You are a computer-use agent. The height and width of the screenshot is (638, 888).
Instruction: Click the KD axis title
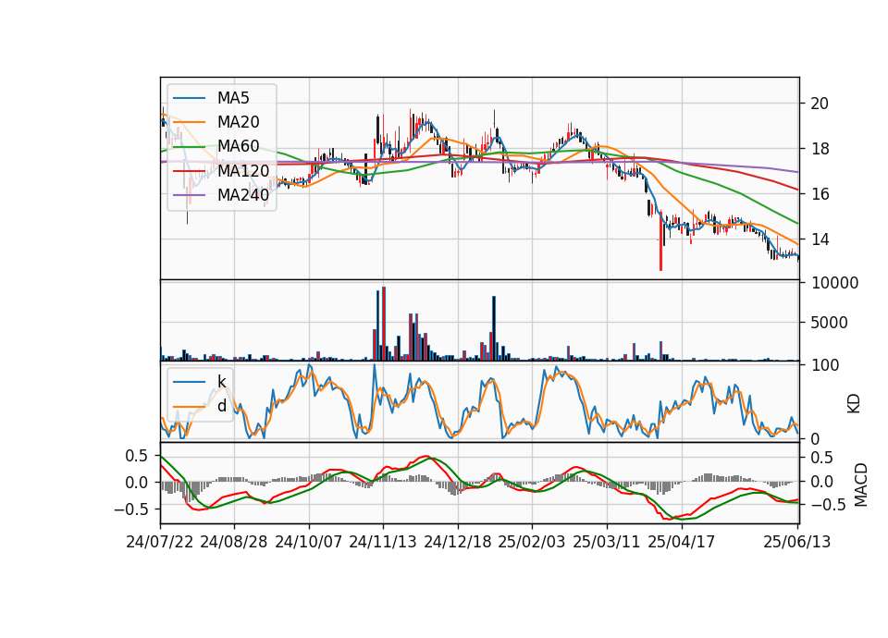[x=854, y=404]
